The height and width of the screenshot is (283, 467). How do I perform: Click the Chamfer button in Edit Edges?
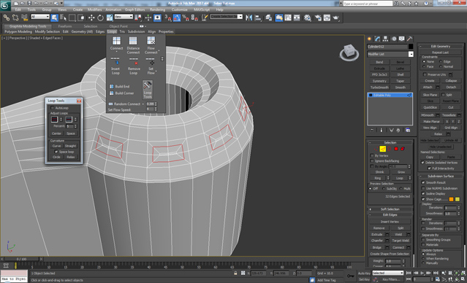pyautogui.click(x=377, y=241)
